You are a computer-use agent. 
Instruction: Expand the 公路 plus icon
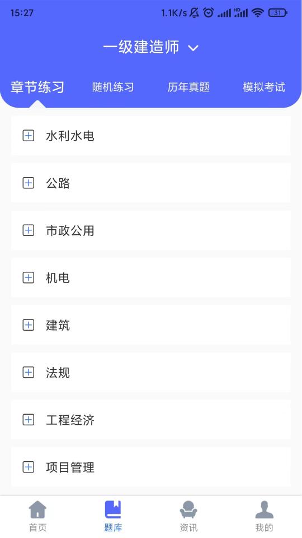pyautogui.click(x=29, y=183)
